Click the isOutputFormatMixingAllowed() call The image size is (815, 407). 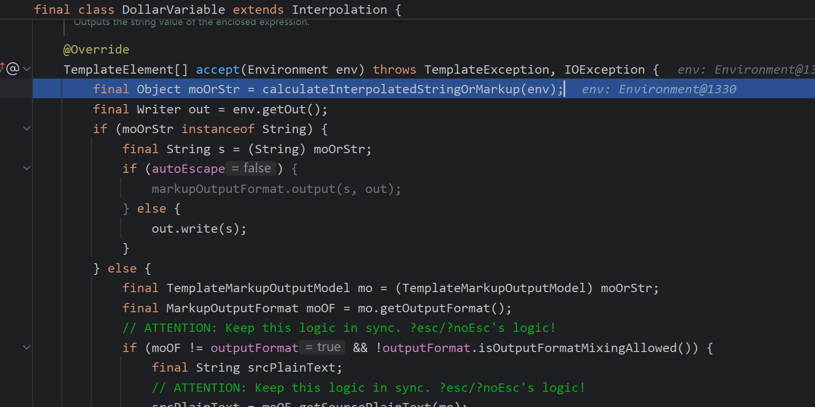(585, 348)
